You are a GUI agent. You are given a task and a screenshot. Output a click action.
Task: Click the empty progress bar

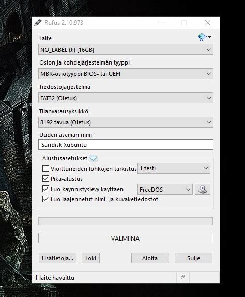pyautogui.click(x=126, y=221)
